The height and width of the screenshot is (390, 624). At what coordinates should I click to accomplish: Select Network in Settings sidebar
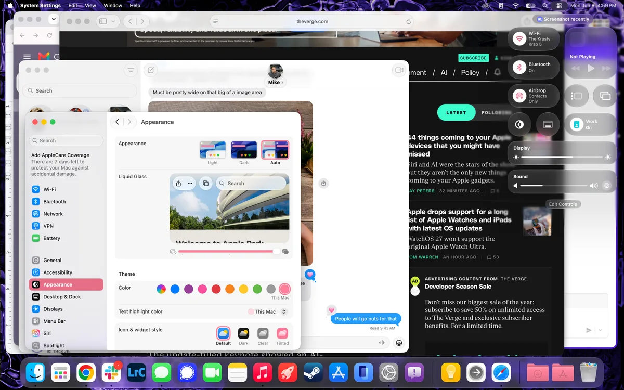(66, 214)
